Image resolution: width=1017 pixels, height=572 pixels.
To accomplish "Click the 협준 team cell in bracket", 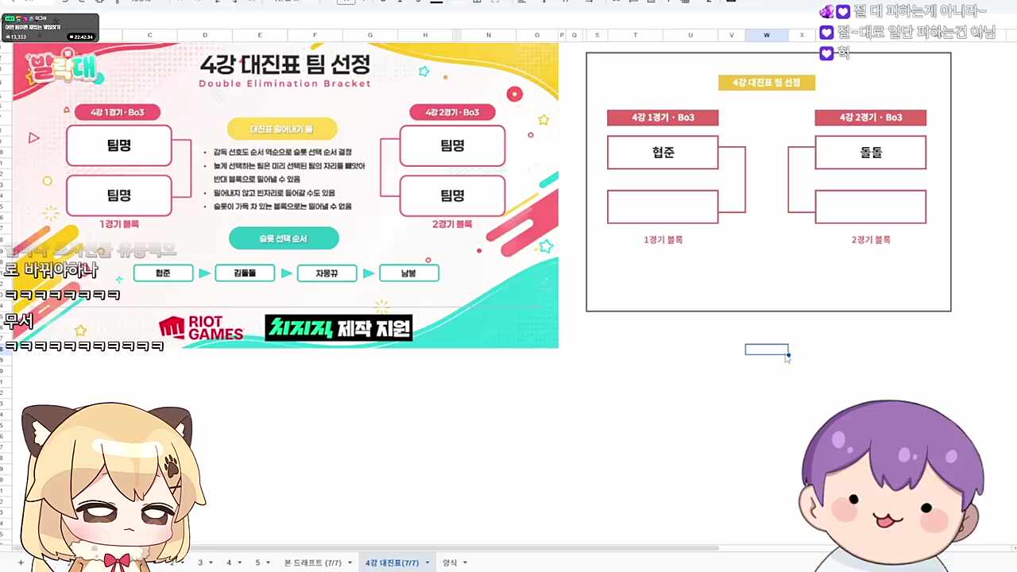I will click(663, 153).
